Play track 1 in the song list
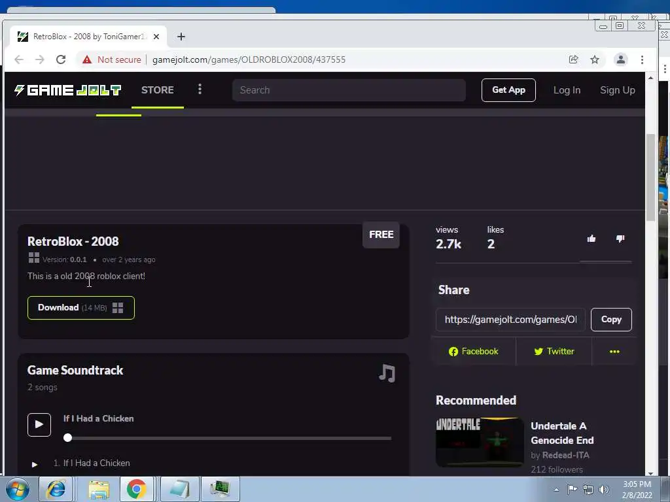Screen dimensions: 670x502 [35, 464]
